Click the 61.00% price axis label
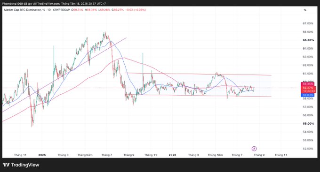The height and width of the screenshot is (172, 320). coord(308,74)
